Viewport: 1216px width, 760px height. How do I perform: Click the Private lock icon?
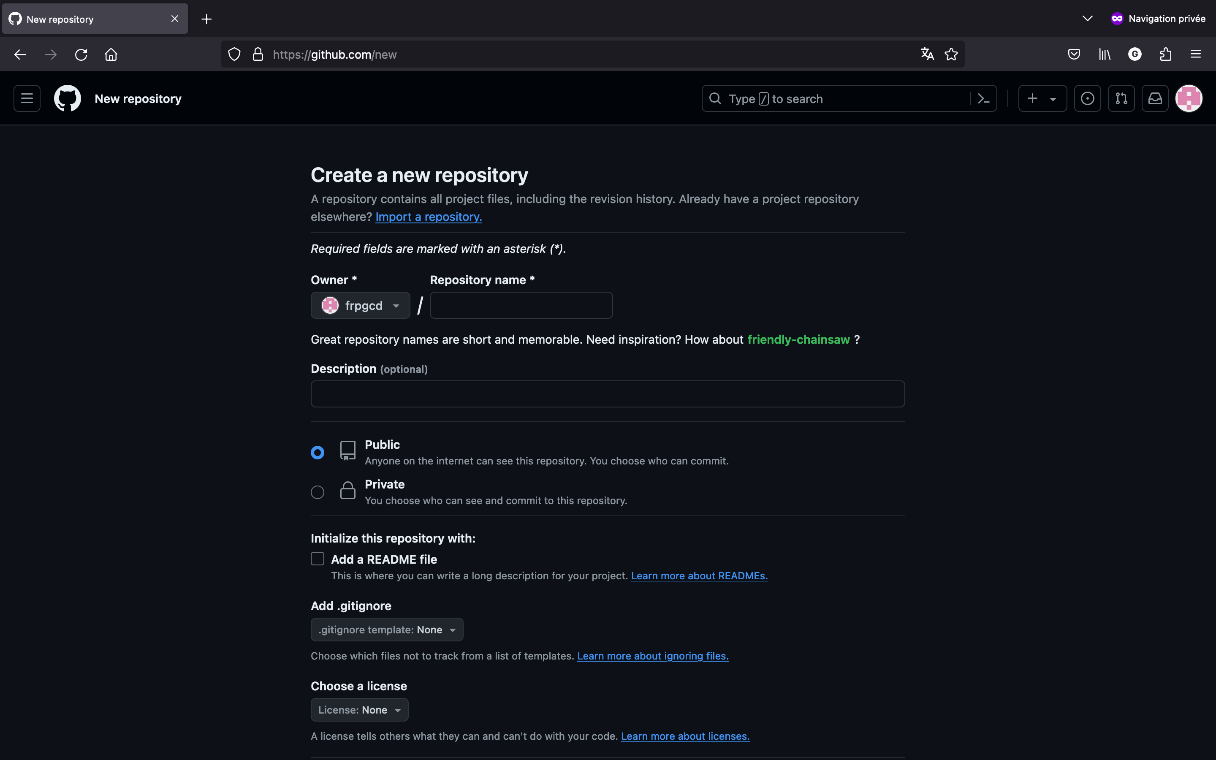348,490
